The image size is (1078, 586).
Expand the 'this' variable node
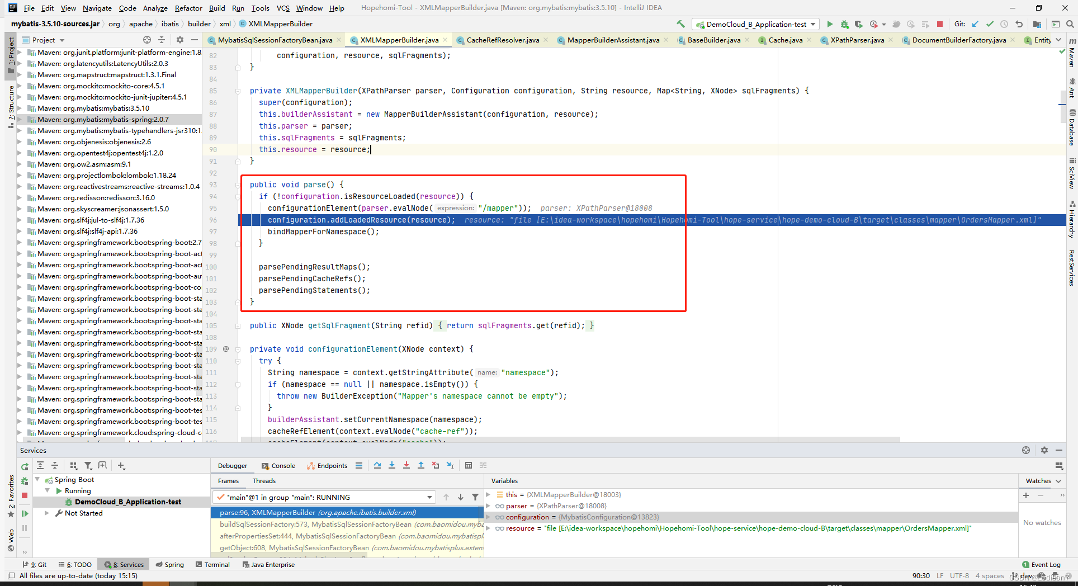[488, 495]
